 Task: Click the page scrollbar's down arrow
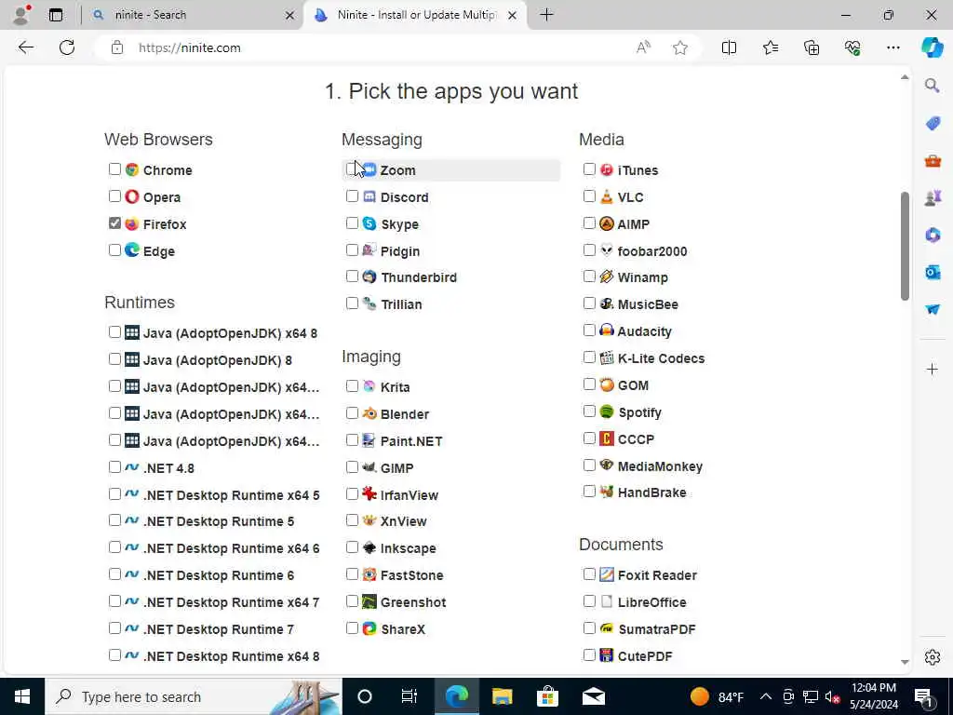tap(905, 662)
